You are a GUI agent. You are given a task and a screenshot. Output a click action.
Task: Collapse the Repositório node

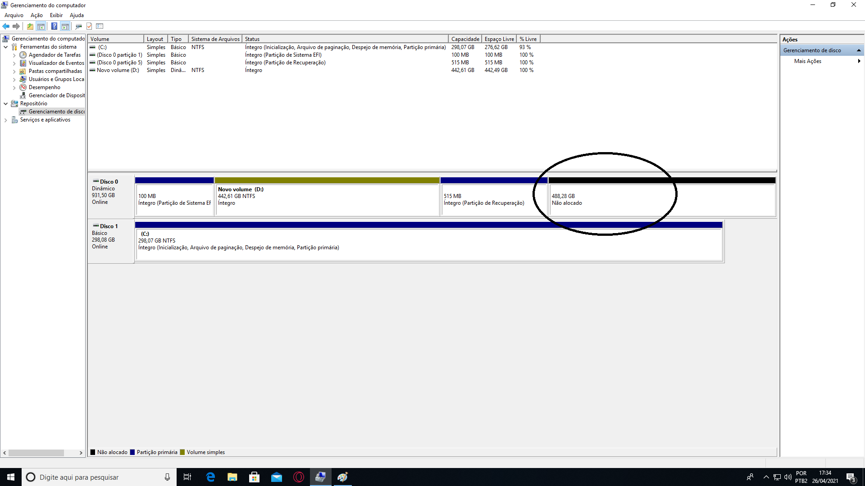[5, 103]
